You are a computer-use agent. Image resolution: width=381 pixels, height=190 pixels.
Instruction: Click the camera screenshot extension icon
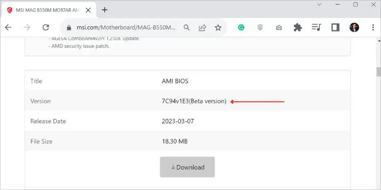(x=279, y=28)
